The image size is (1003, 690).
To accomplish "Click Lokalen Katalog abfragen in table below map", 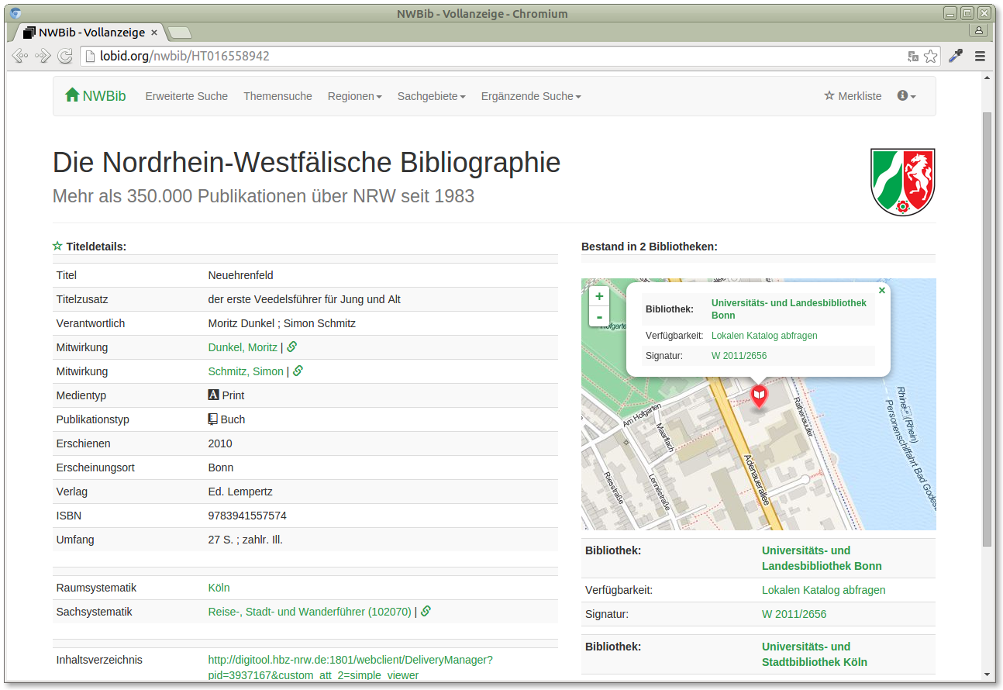I will tap(823, 590).
